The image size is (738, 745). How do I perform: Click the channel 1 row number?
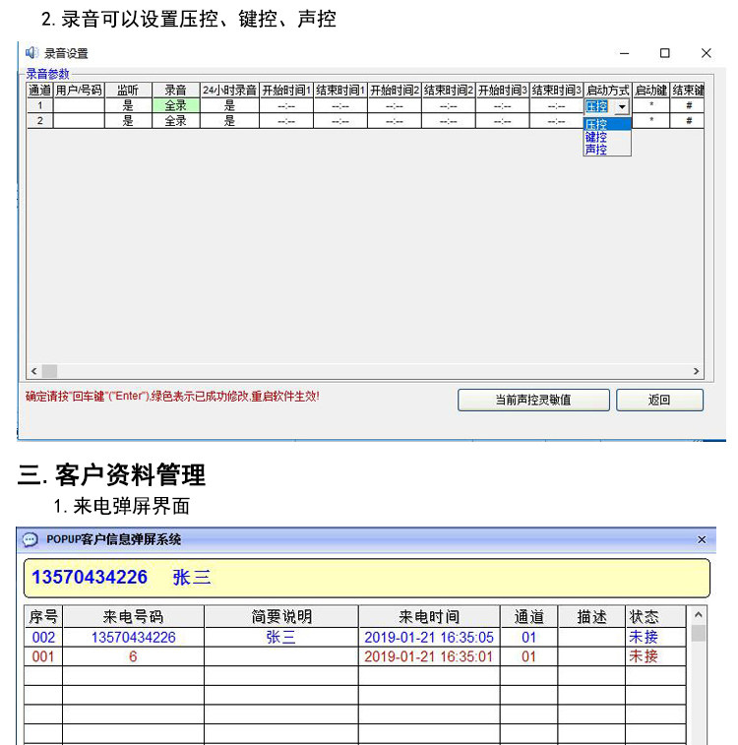click(x=40, y=105)
